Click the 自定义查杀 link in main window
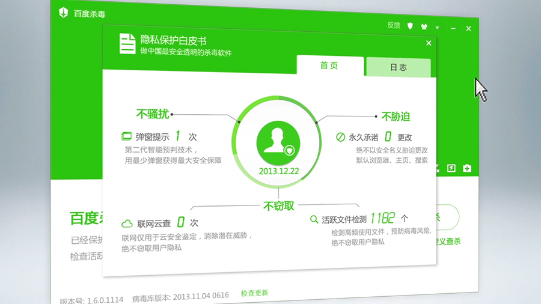Image resolution: width=541 pixels, height=304 pixels. tap(448, 242)
